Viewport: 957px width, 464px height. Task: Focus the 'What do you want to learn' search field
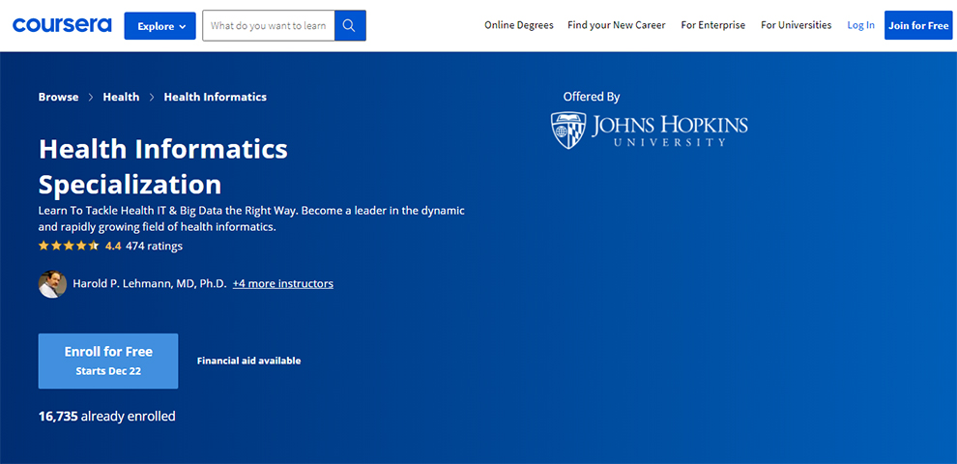[269, 26]
